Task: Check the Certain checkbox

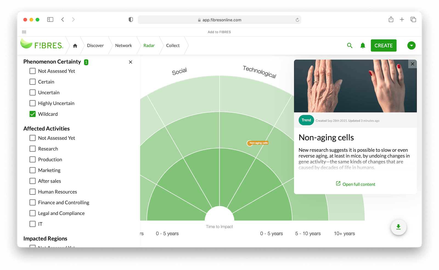Action: (33, 82)
